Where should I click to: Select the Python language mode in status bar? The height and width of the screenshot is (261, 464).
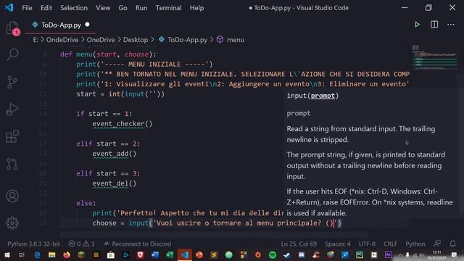pos(415,244)
